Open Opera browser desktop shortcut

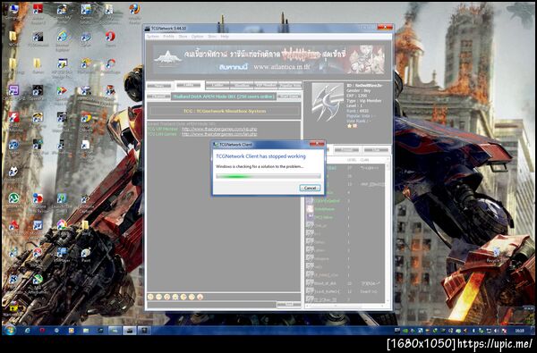pyautogui.click(x=110, y=38)
